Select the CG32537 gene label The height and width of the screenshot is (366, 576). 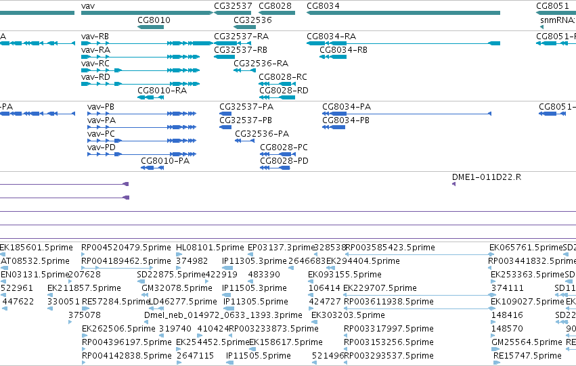[x=234, y=6]
